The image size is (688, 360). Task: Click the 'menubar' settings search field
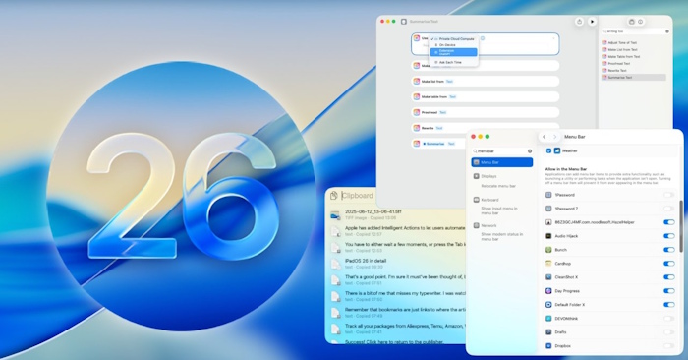502,151
